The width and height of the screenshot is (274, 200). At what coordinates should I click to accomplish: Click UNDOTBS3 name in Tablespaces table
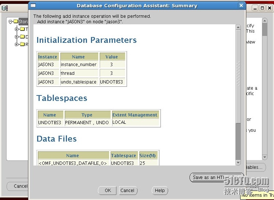point(50,122)
